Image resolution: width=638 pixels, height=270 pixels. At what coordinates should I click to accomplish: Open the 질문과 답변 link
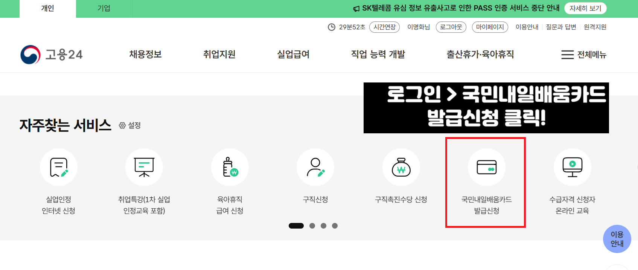click(x=561, y=27)
